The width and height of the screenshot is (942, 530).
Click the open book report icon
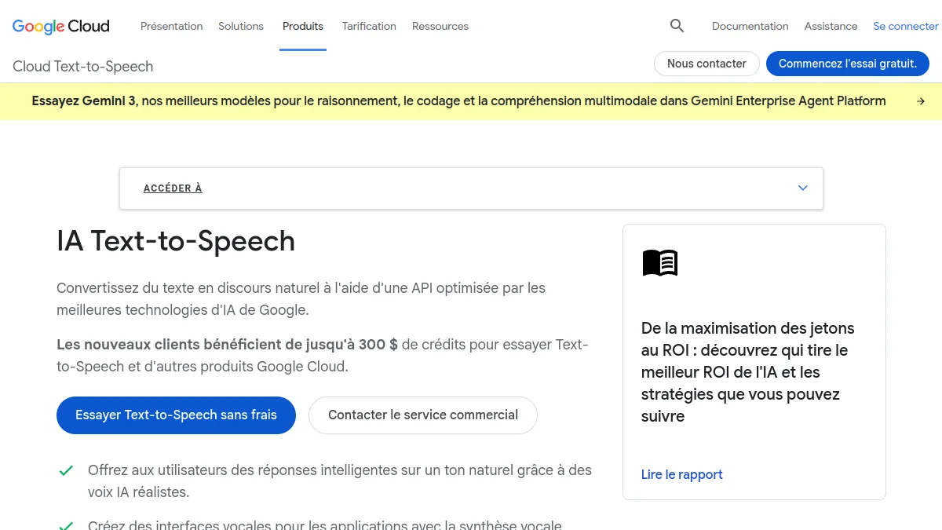[660, 263]
